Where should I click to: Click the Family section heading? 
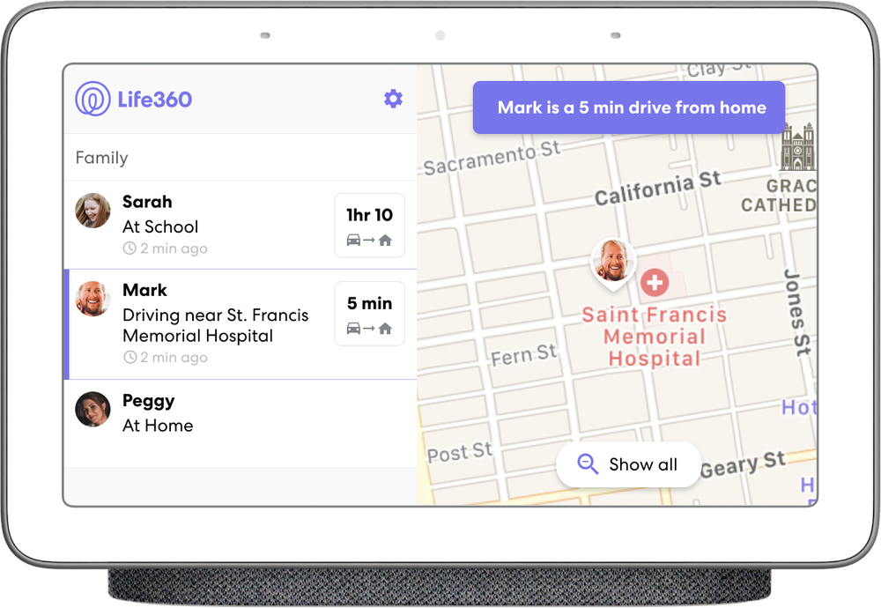[101, 158]
